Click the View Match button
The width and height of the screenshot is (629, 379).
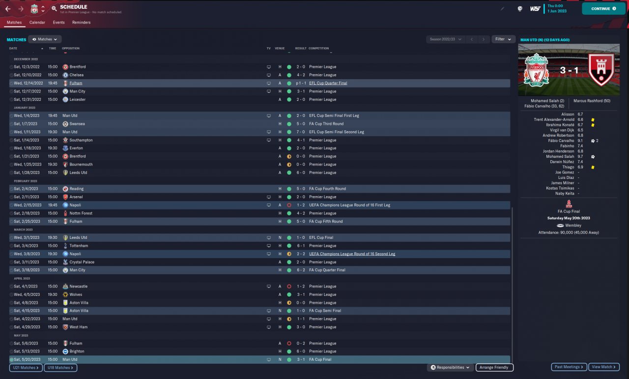604,367
